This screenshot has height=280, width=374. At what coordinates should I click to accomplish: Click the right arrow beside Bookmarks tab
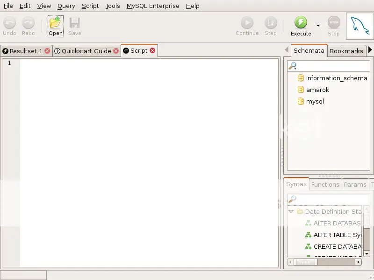tap(370, 50)
